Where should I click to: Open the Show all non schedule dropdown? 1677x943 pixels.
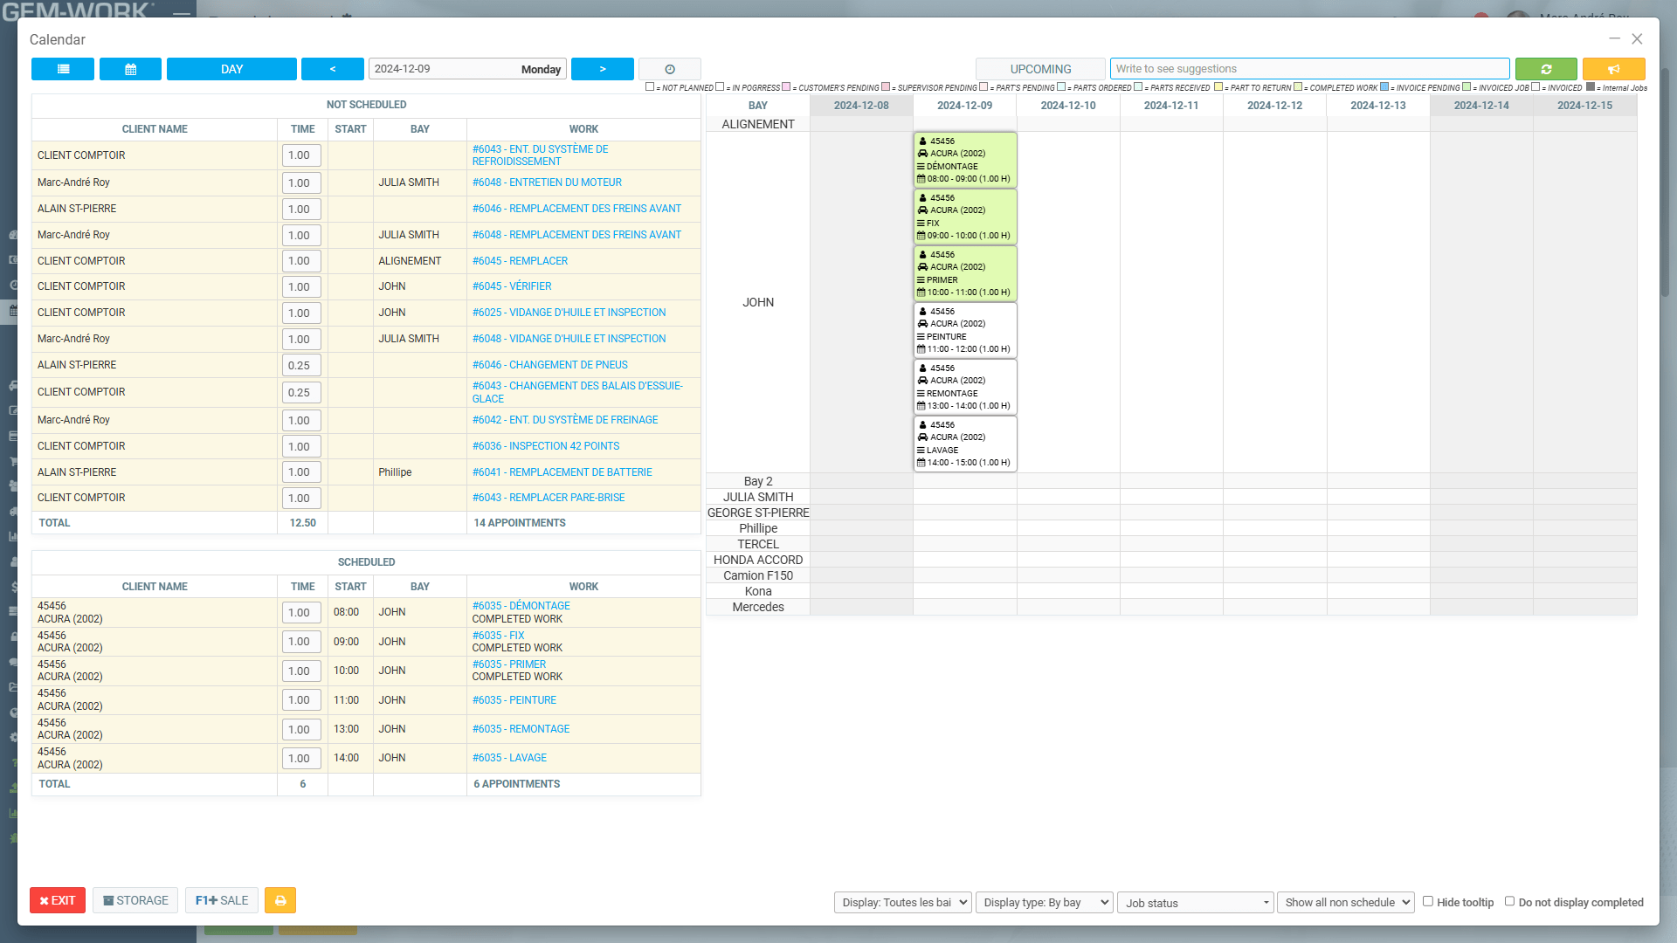click(1345, 902)
